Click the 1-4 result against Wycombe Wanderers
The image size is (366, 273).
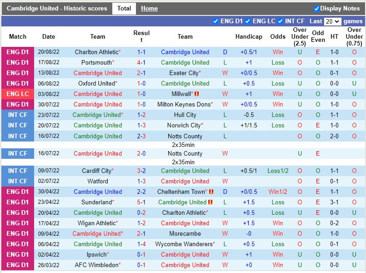pyautogui.click(x=141, y=244)
